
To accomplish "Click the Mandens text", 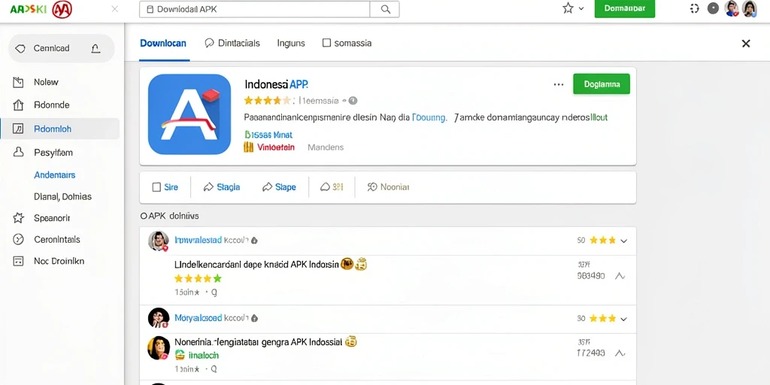I will coord(326,147).
